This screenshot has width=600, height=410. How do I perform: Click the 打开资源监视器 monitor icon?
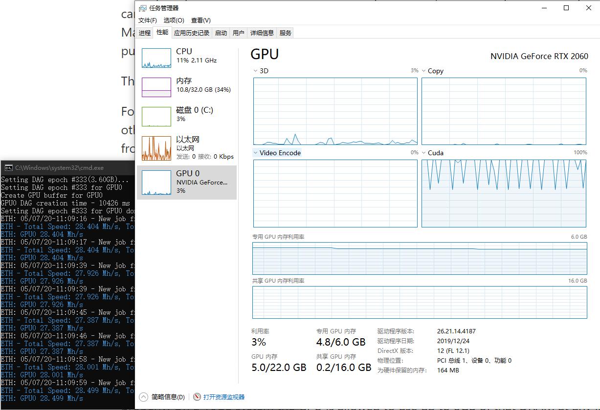(197, 397)
